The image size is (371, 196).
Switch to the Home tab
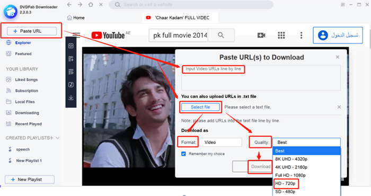pos(76,17)
